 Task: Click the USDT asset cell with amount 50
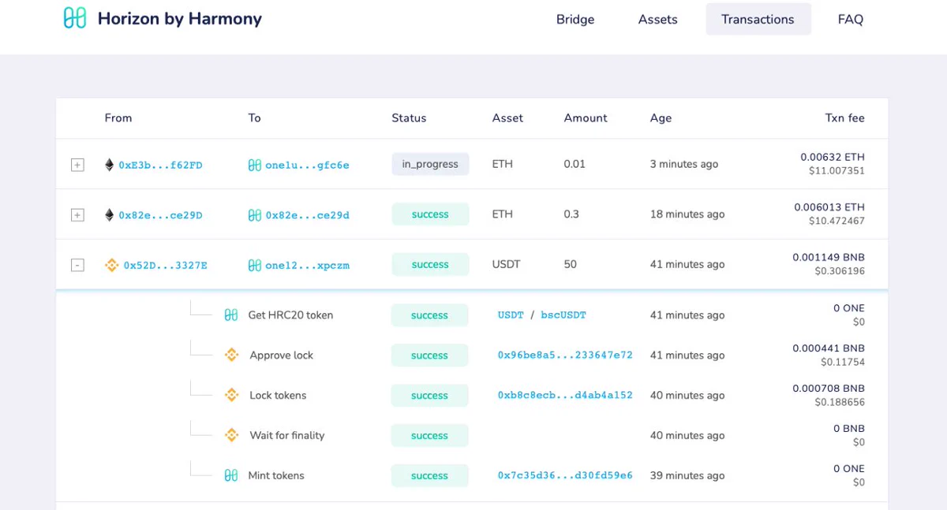point(506,265)
